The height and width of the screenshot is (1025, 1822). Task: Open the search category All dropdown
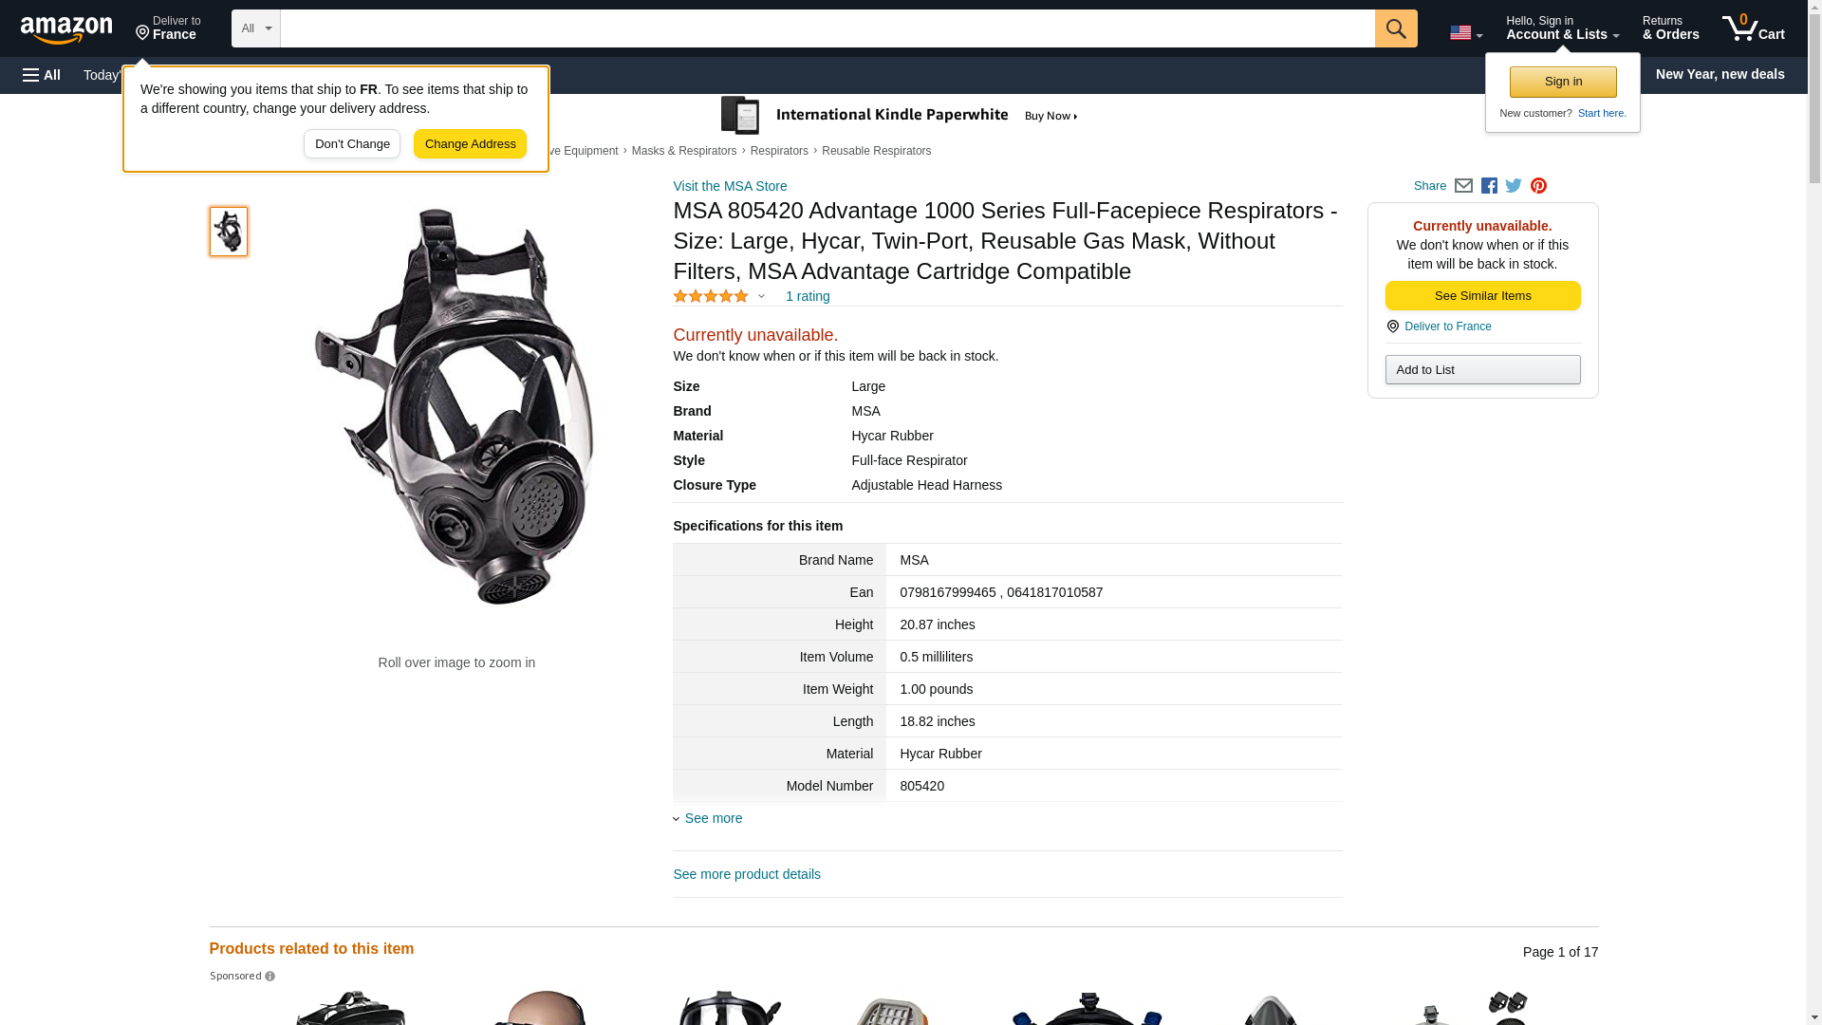[255, 28]
